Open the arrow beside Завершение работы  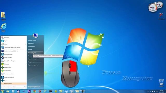[39, 87]
